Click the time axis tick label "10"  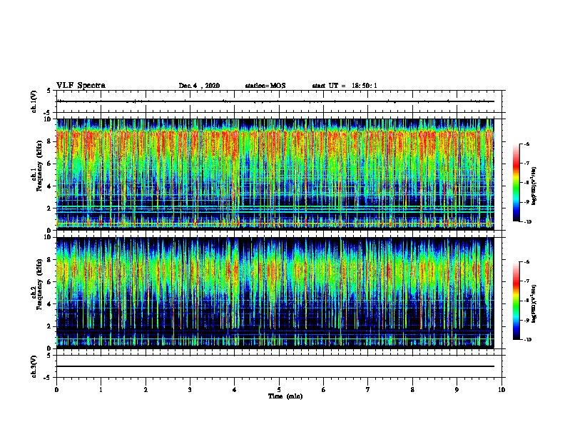(502, 389)
